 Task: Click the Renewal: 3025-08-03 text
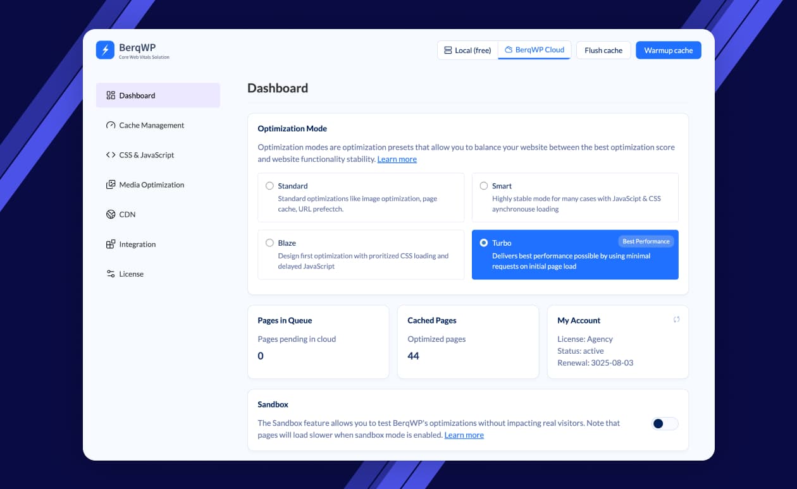[595, 363]
